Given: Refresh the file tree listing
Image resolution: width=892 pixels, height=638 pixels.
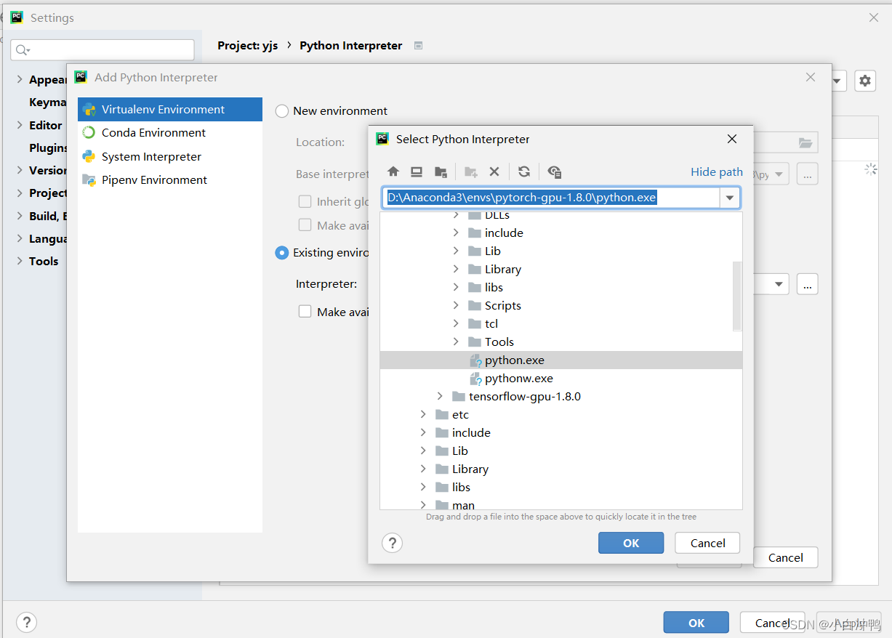Looking at the screenshot, I should 524,171.
